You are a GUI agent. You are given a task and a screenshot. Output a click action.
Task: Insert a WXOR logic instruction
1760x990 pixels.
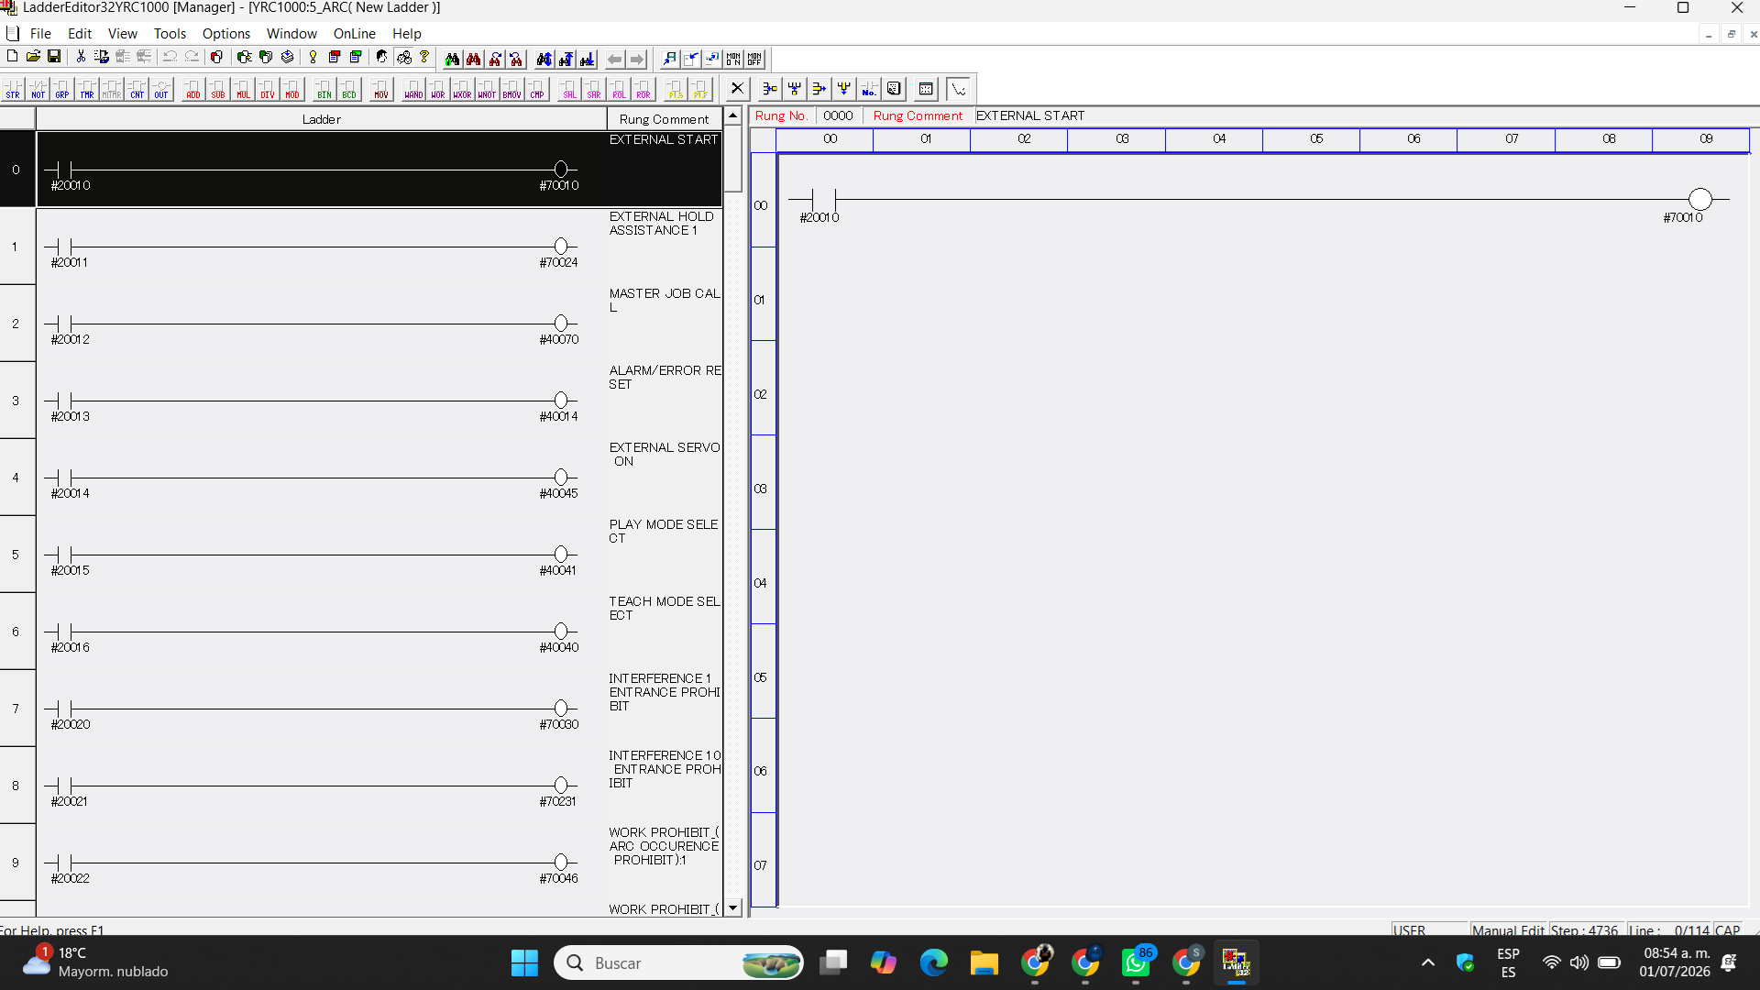click(462, 89)
